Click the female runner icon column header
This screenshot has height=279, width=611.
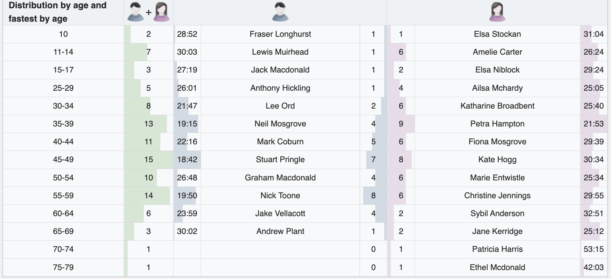pyautogui.click(x=497, y=12)
